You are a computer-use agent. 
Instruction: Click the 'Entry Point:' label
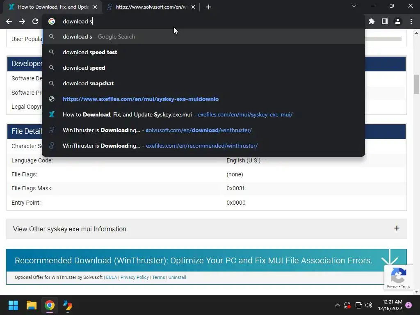pos(26,203)
